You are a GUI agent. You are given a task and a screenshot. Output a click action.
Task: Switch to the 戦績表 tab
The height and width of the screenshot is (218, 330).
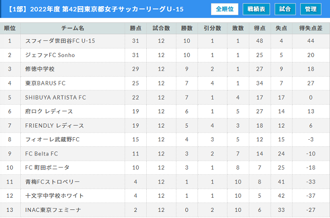[256, 9]
